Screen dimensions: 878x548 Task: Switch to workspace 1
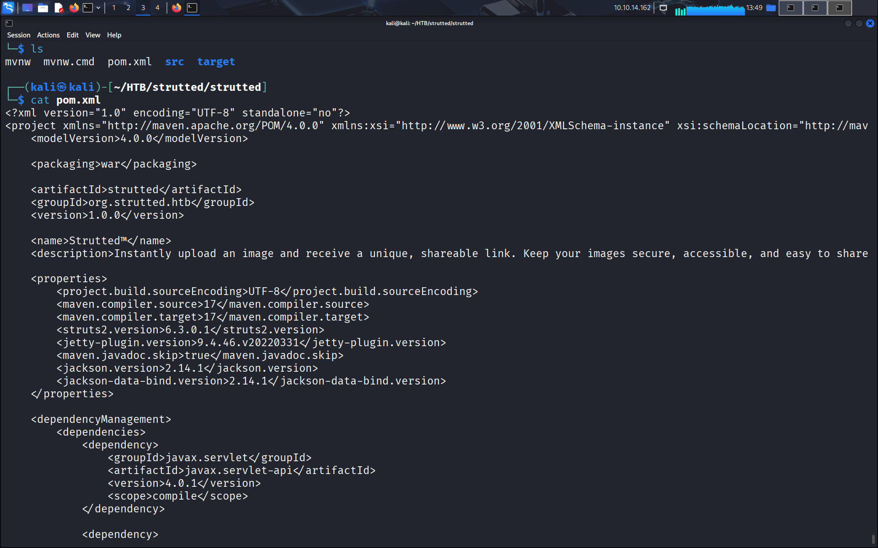coord(114,8)
